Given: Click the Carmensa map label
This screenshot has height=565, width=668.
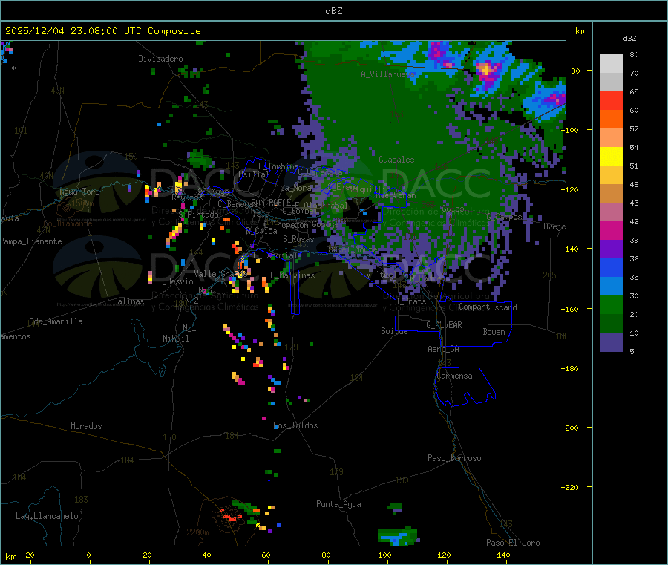Looking at the screenshot, I should tap(454, 376).
